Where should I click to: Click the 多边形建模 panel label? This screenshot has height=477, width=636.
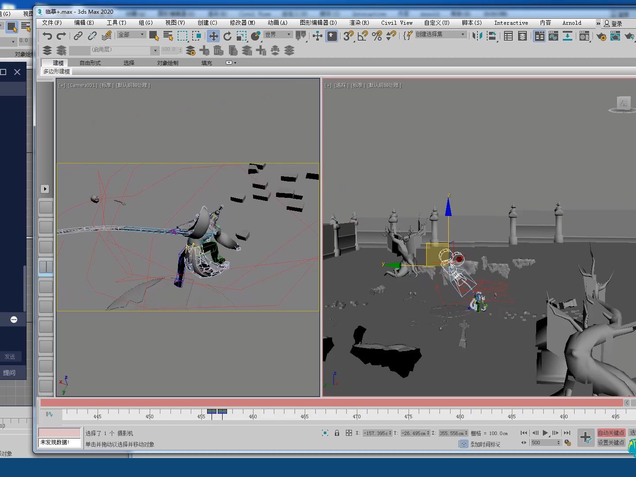56,71
